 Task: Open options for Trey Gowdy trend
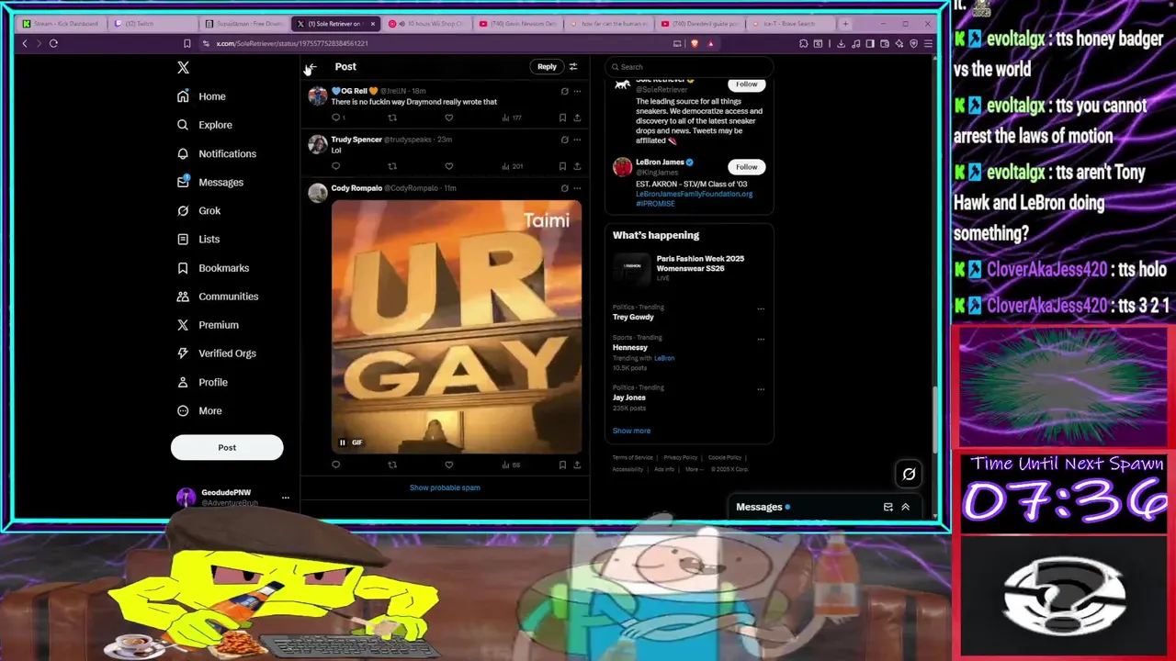pos(761,308)
